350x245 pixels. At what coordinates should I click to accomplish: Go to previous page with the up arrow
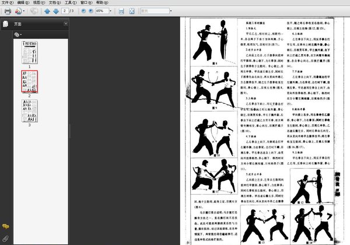coord(47,11)
